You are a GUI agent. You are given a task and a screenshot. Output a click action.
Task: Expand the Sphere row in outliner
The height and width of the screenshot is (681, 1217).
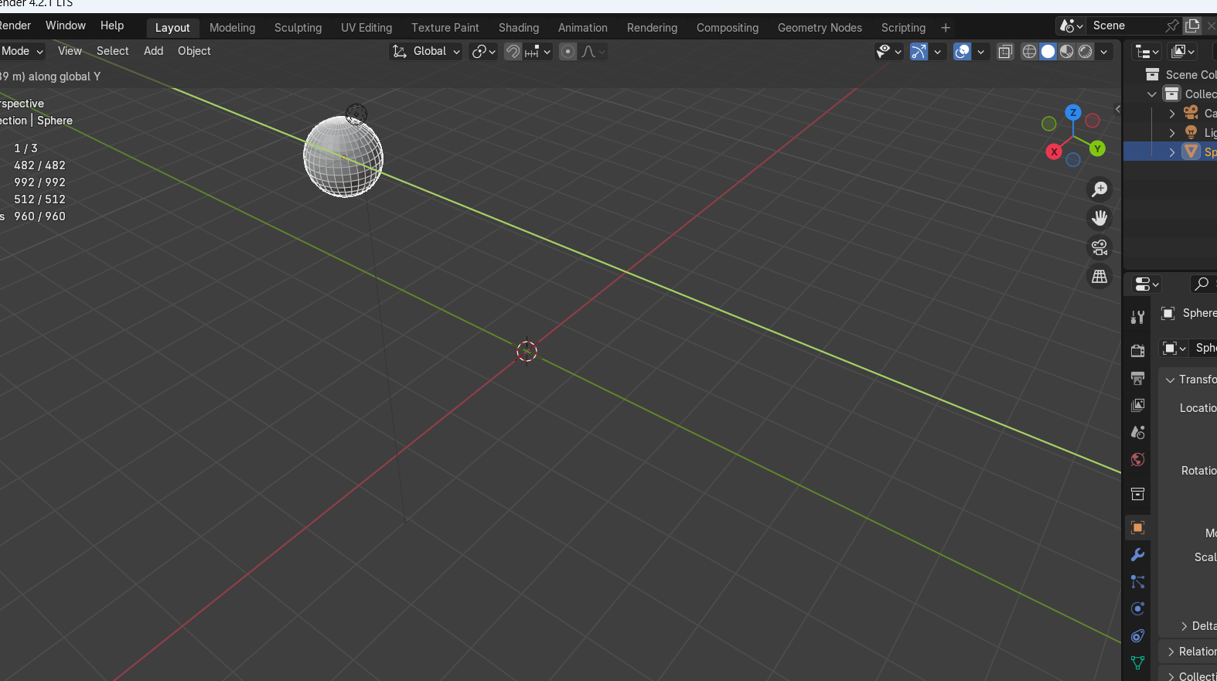click(x=1172, y=152)
